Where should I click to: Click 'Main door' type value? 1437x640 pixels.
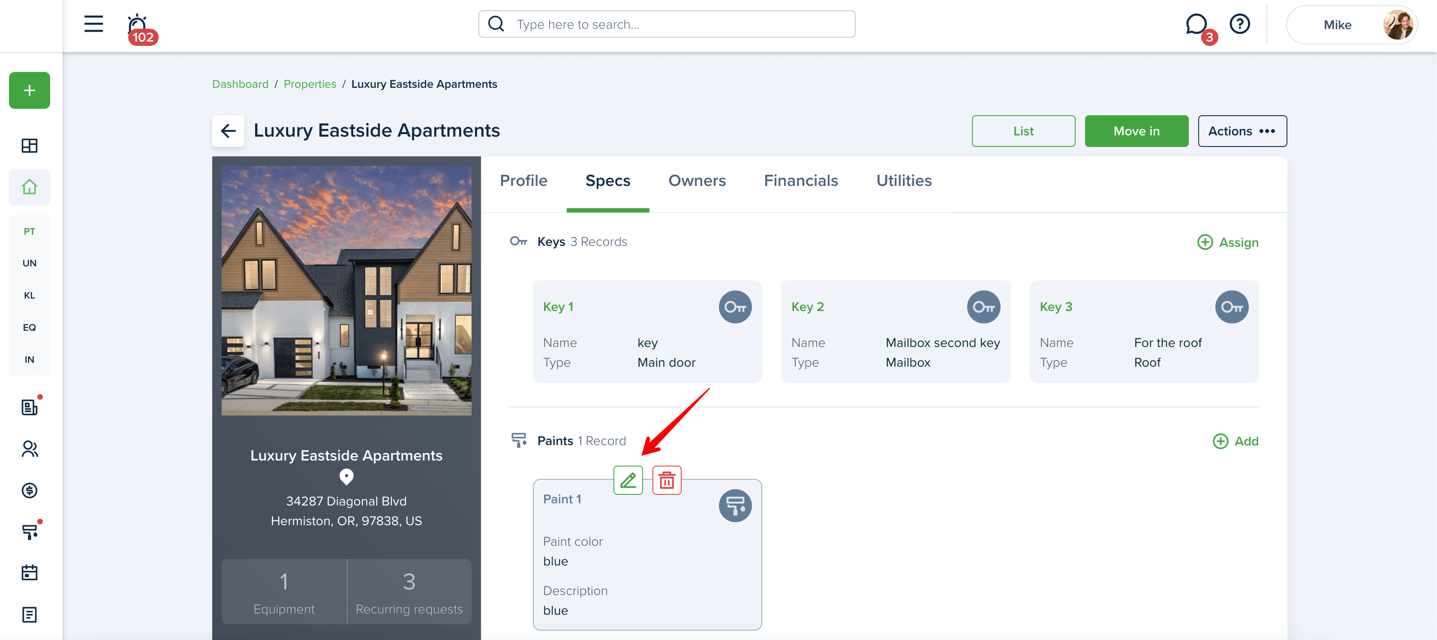[666, 362]
